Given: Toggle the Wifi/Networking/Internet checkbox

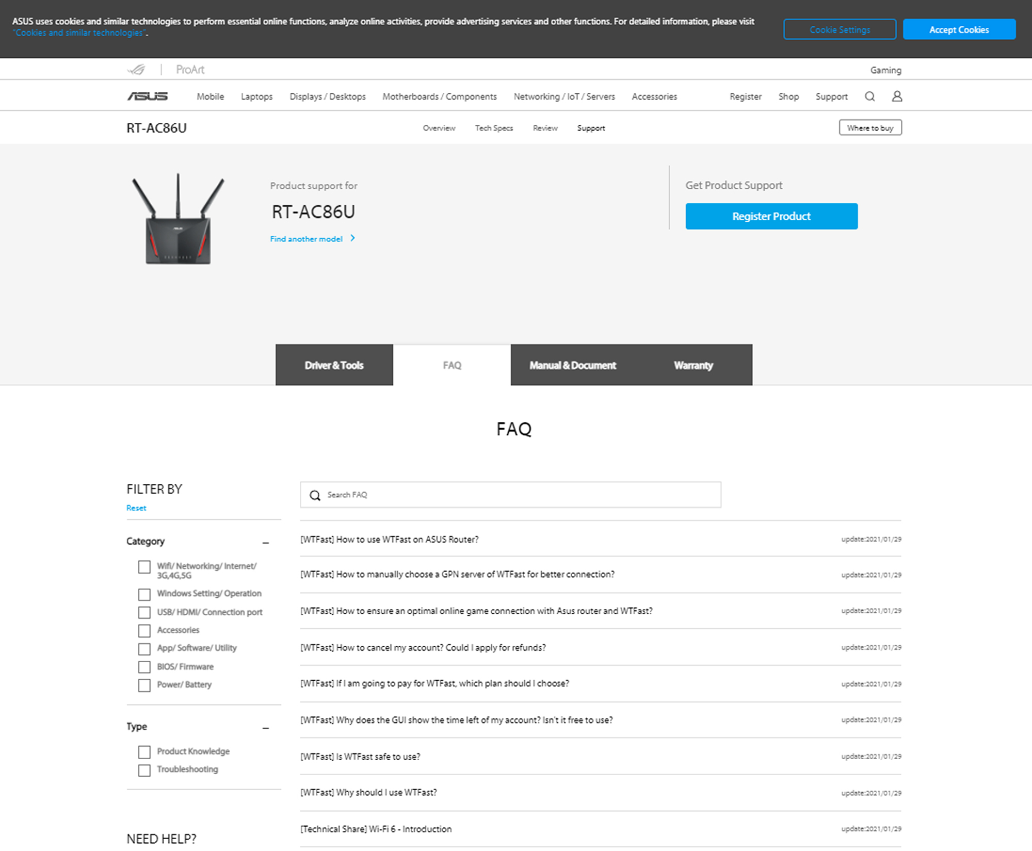Looking at the screenshot, I should click(143, 566).
